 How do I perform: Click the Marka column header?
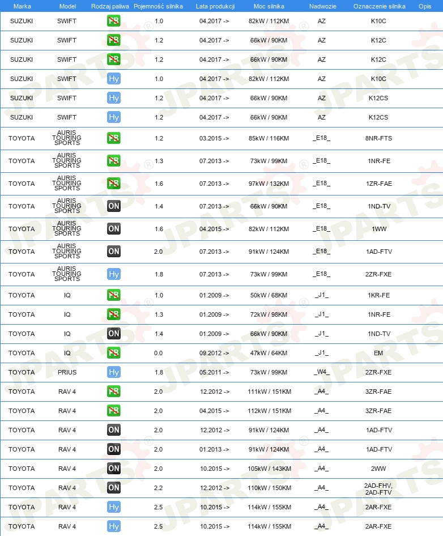coord(22,6)
